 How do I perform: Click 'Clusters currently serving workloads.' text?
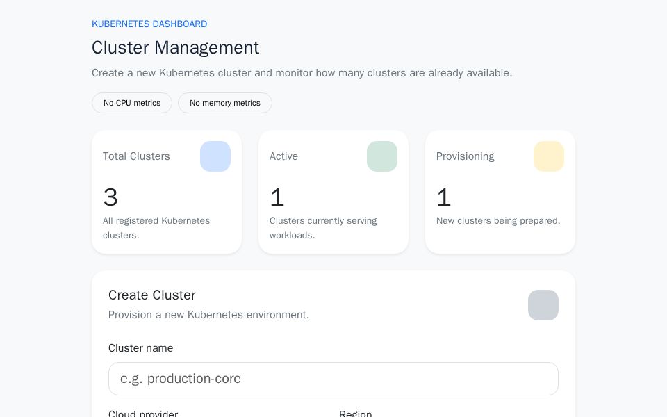point(323,228)
